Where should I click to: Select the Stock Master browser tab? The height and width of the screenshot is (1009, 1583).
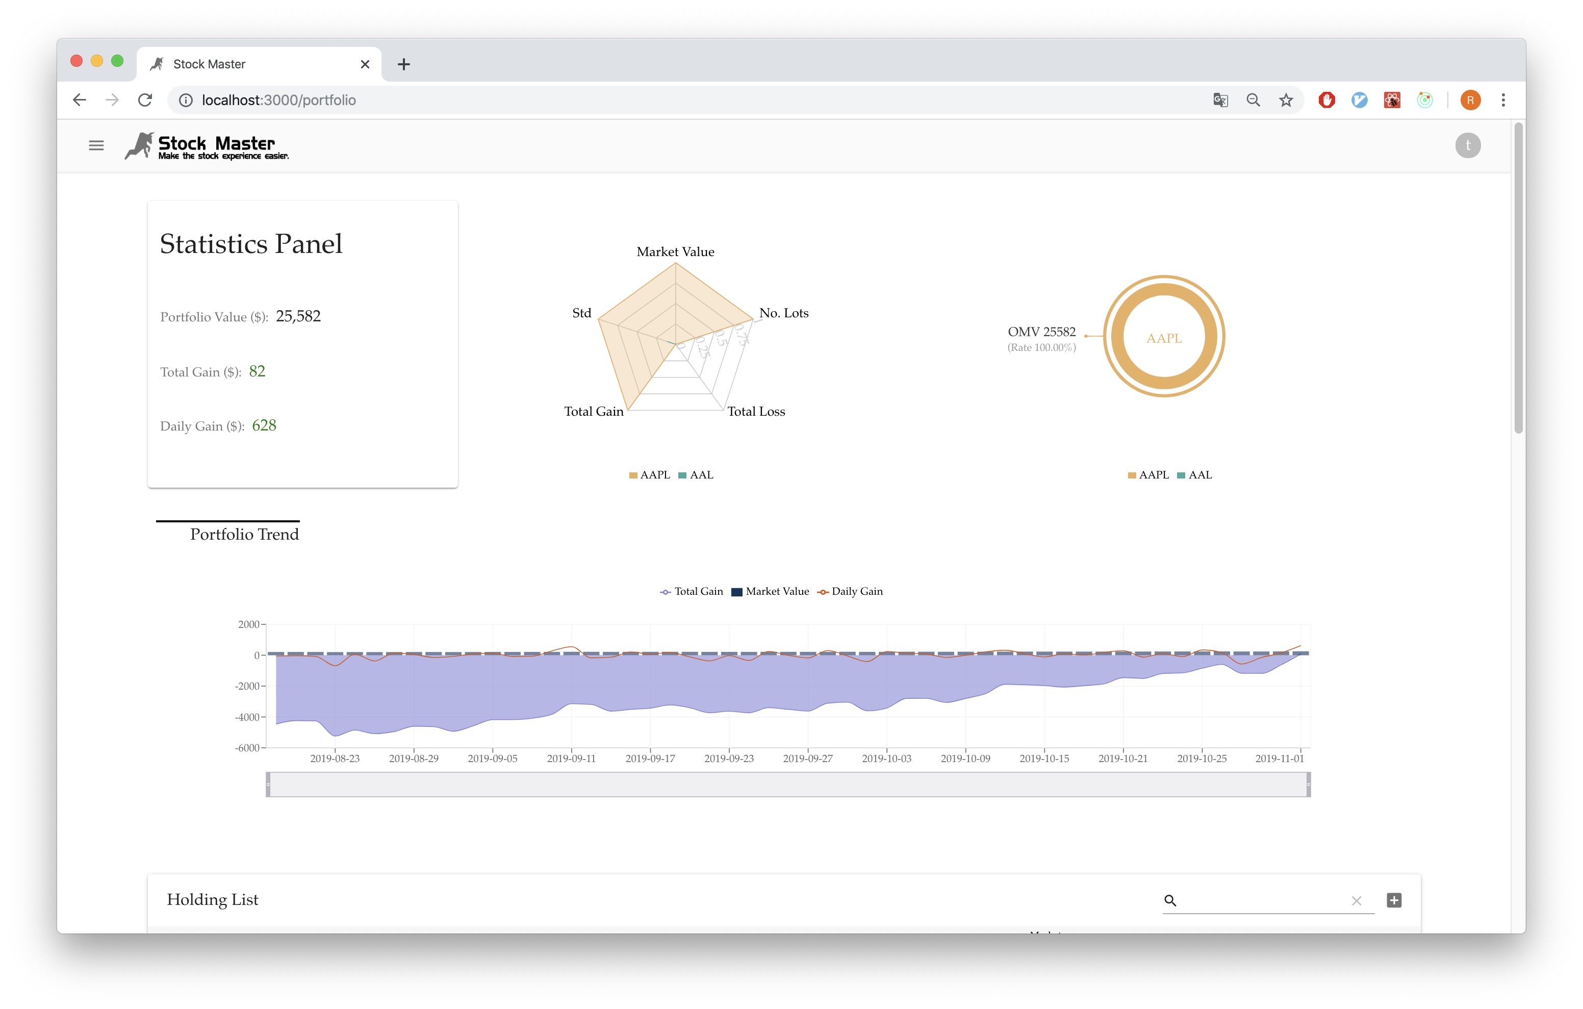[259, 64]
